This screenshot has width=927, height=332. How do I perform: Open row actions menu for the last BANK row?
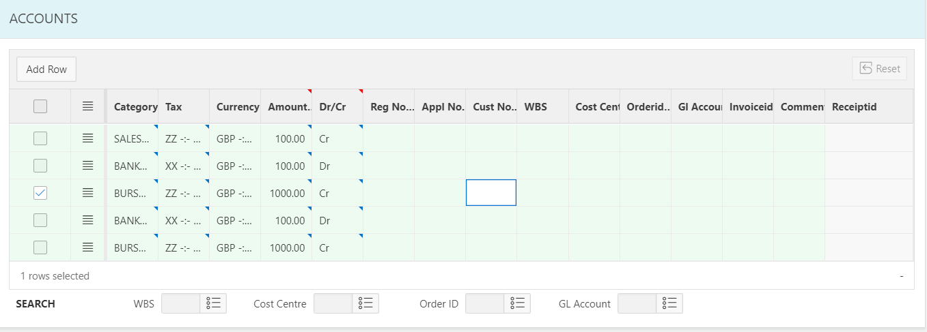(x=87, y=220)
